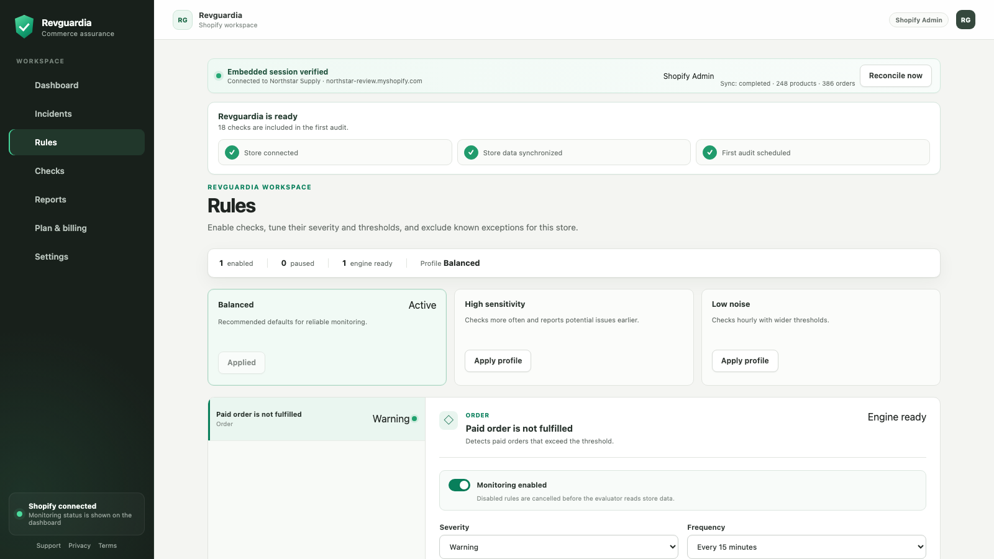Select the Balanced profile card
The image size is (994, 559).
click(x=327, y=337)
